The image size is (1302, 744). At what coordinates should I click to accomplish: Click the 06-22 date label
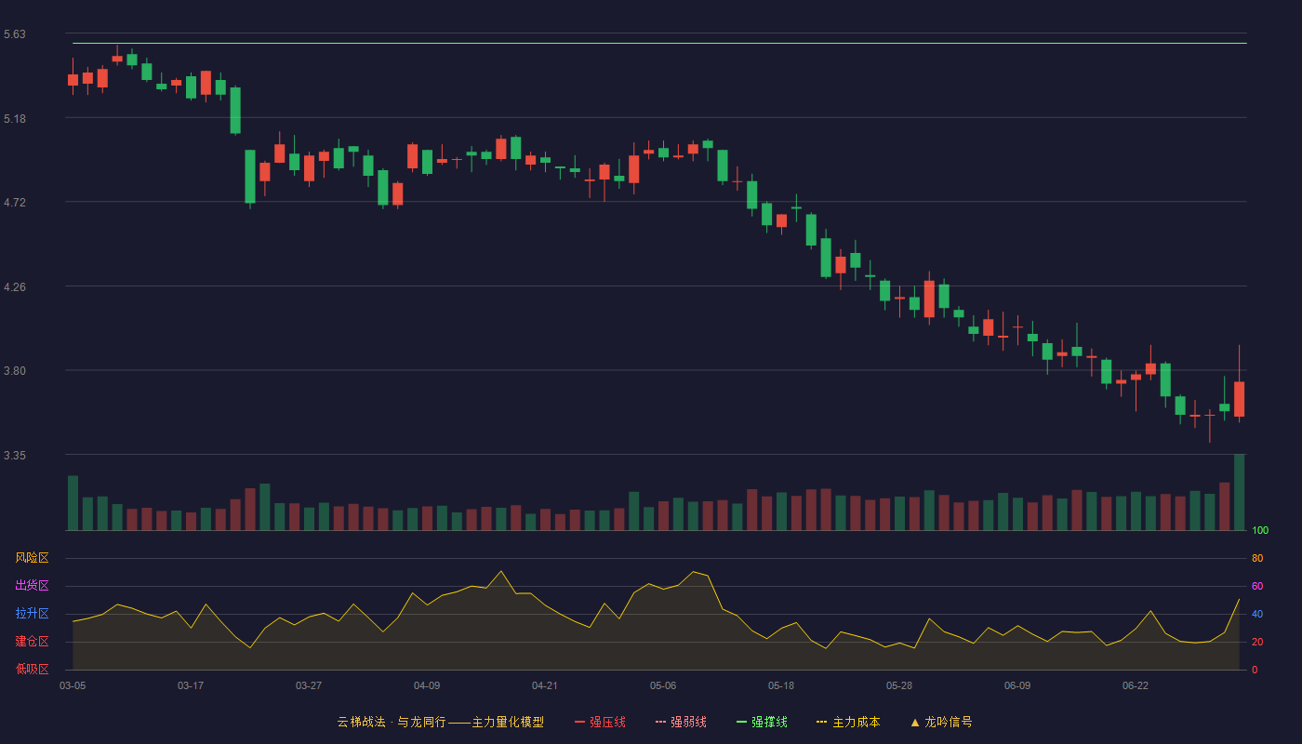(x=1136, y=685)
